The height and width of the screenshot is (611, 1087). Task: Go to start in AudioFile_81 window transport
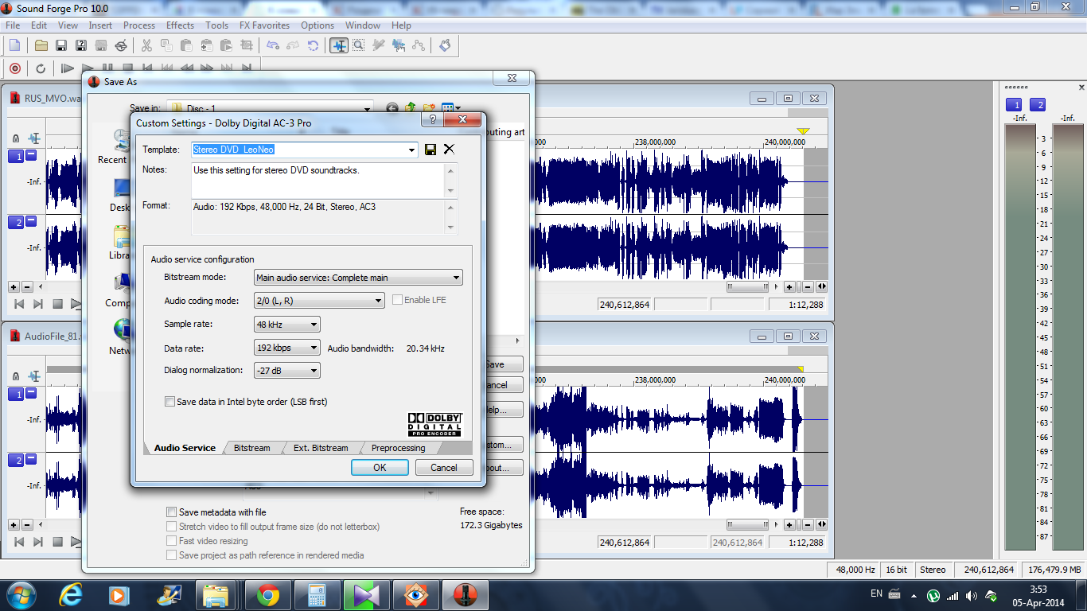(18, 543)
